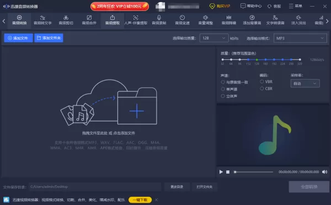This screenshot has height=205, width=331.
Task: Click the 添加文件 add file button
Action: pos(18,38)
